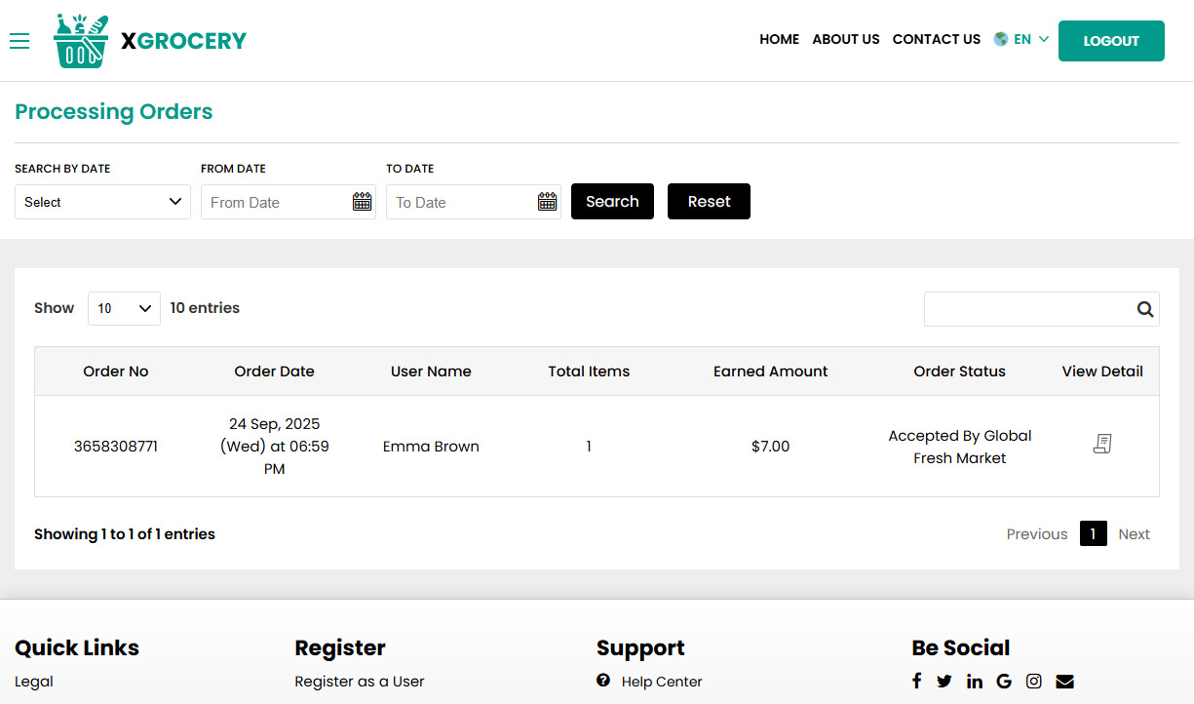This screenshot has height=704, width=1194.
Task: Open the To Date calendar picker icon
Action: click(x=547, y=202)
